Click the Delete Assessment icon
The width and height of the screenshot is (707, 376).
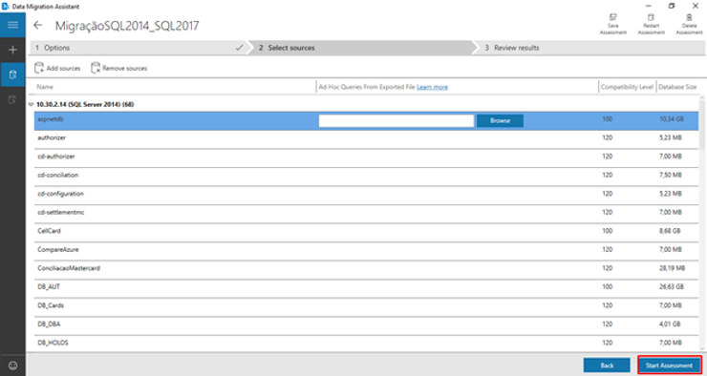[689, 24]
